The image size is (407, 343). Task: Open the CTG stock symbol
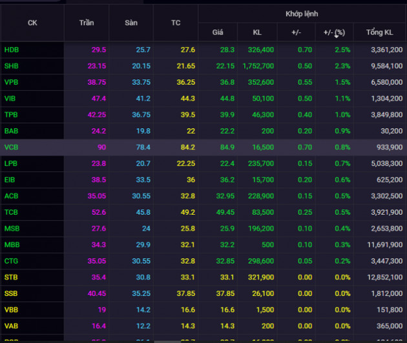click(x=11, y=261)
